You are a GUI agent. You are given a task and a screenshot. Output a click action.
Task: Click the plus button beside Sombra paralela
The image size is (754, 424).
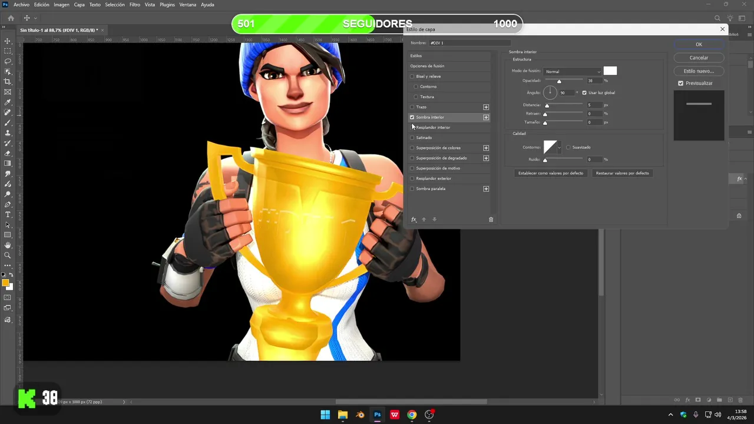pyautogui.click(x=486, y=189)
